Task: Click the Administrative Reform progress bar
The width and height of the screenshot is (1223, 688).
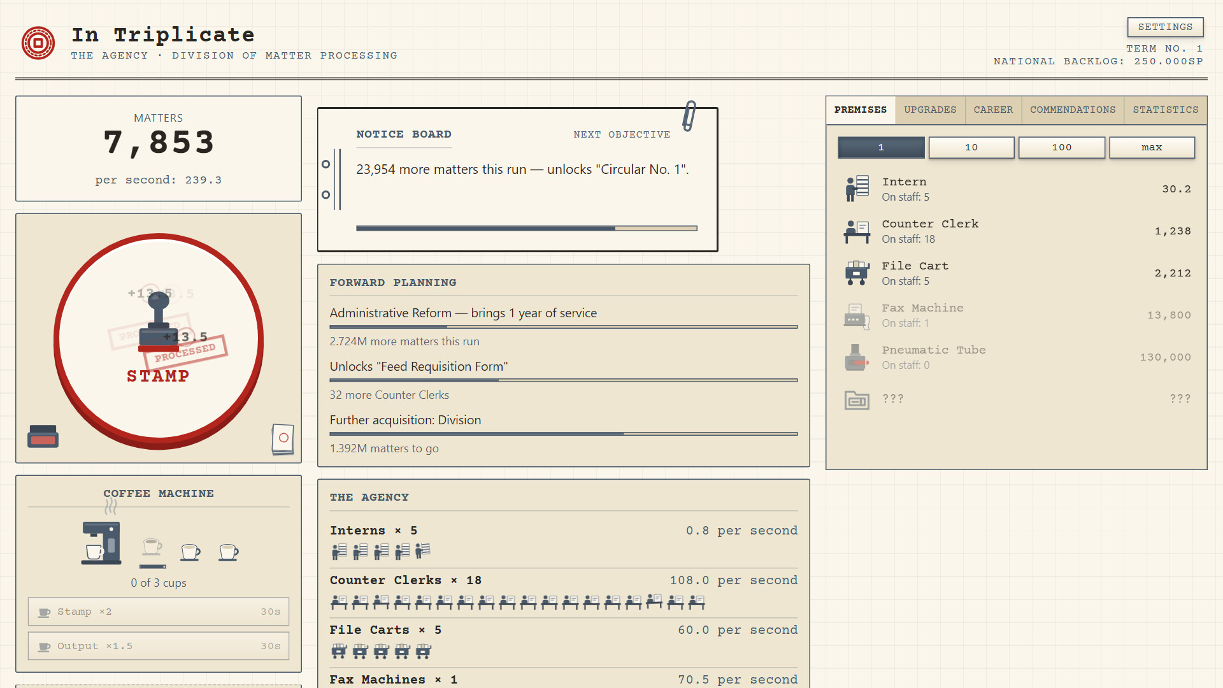Action: 564,327
